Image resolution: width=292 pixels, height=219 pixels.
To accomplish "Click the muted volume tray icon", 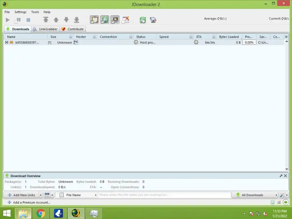I will click(x=265, y=214).
